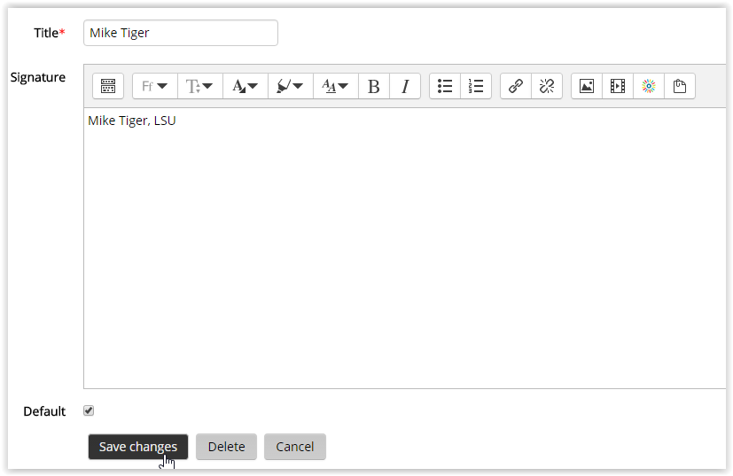733x476 pixels.
Task: Open the font color dropdown
Action: pos(246,86)
